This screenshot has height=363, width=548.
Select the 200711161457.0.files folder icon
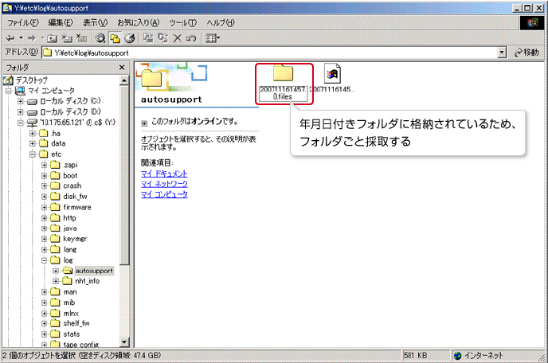(283, 72)
